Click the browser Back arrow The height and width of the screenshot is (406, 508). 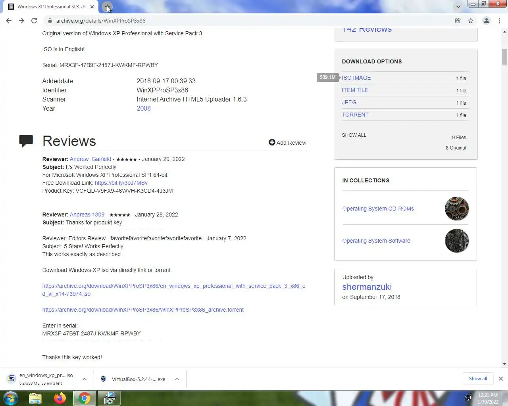[9, 21]
